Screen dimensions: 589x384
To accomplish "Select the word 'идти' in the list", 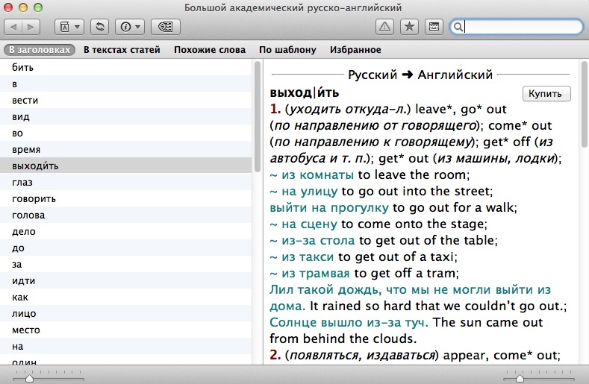I will (126, 281).
